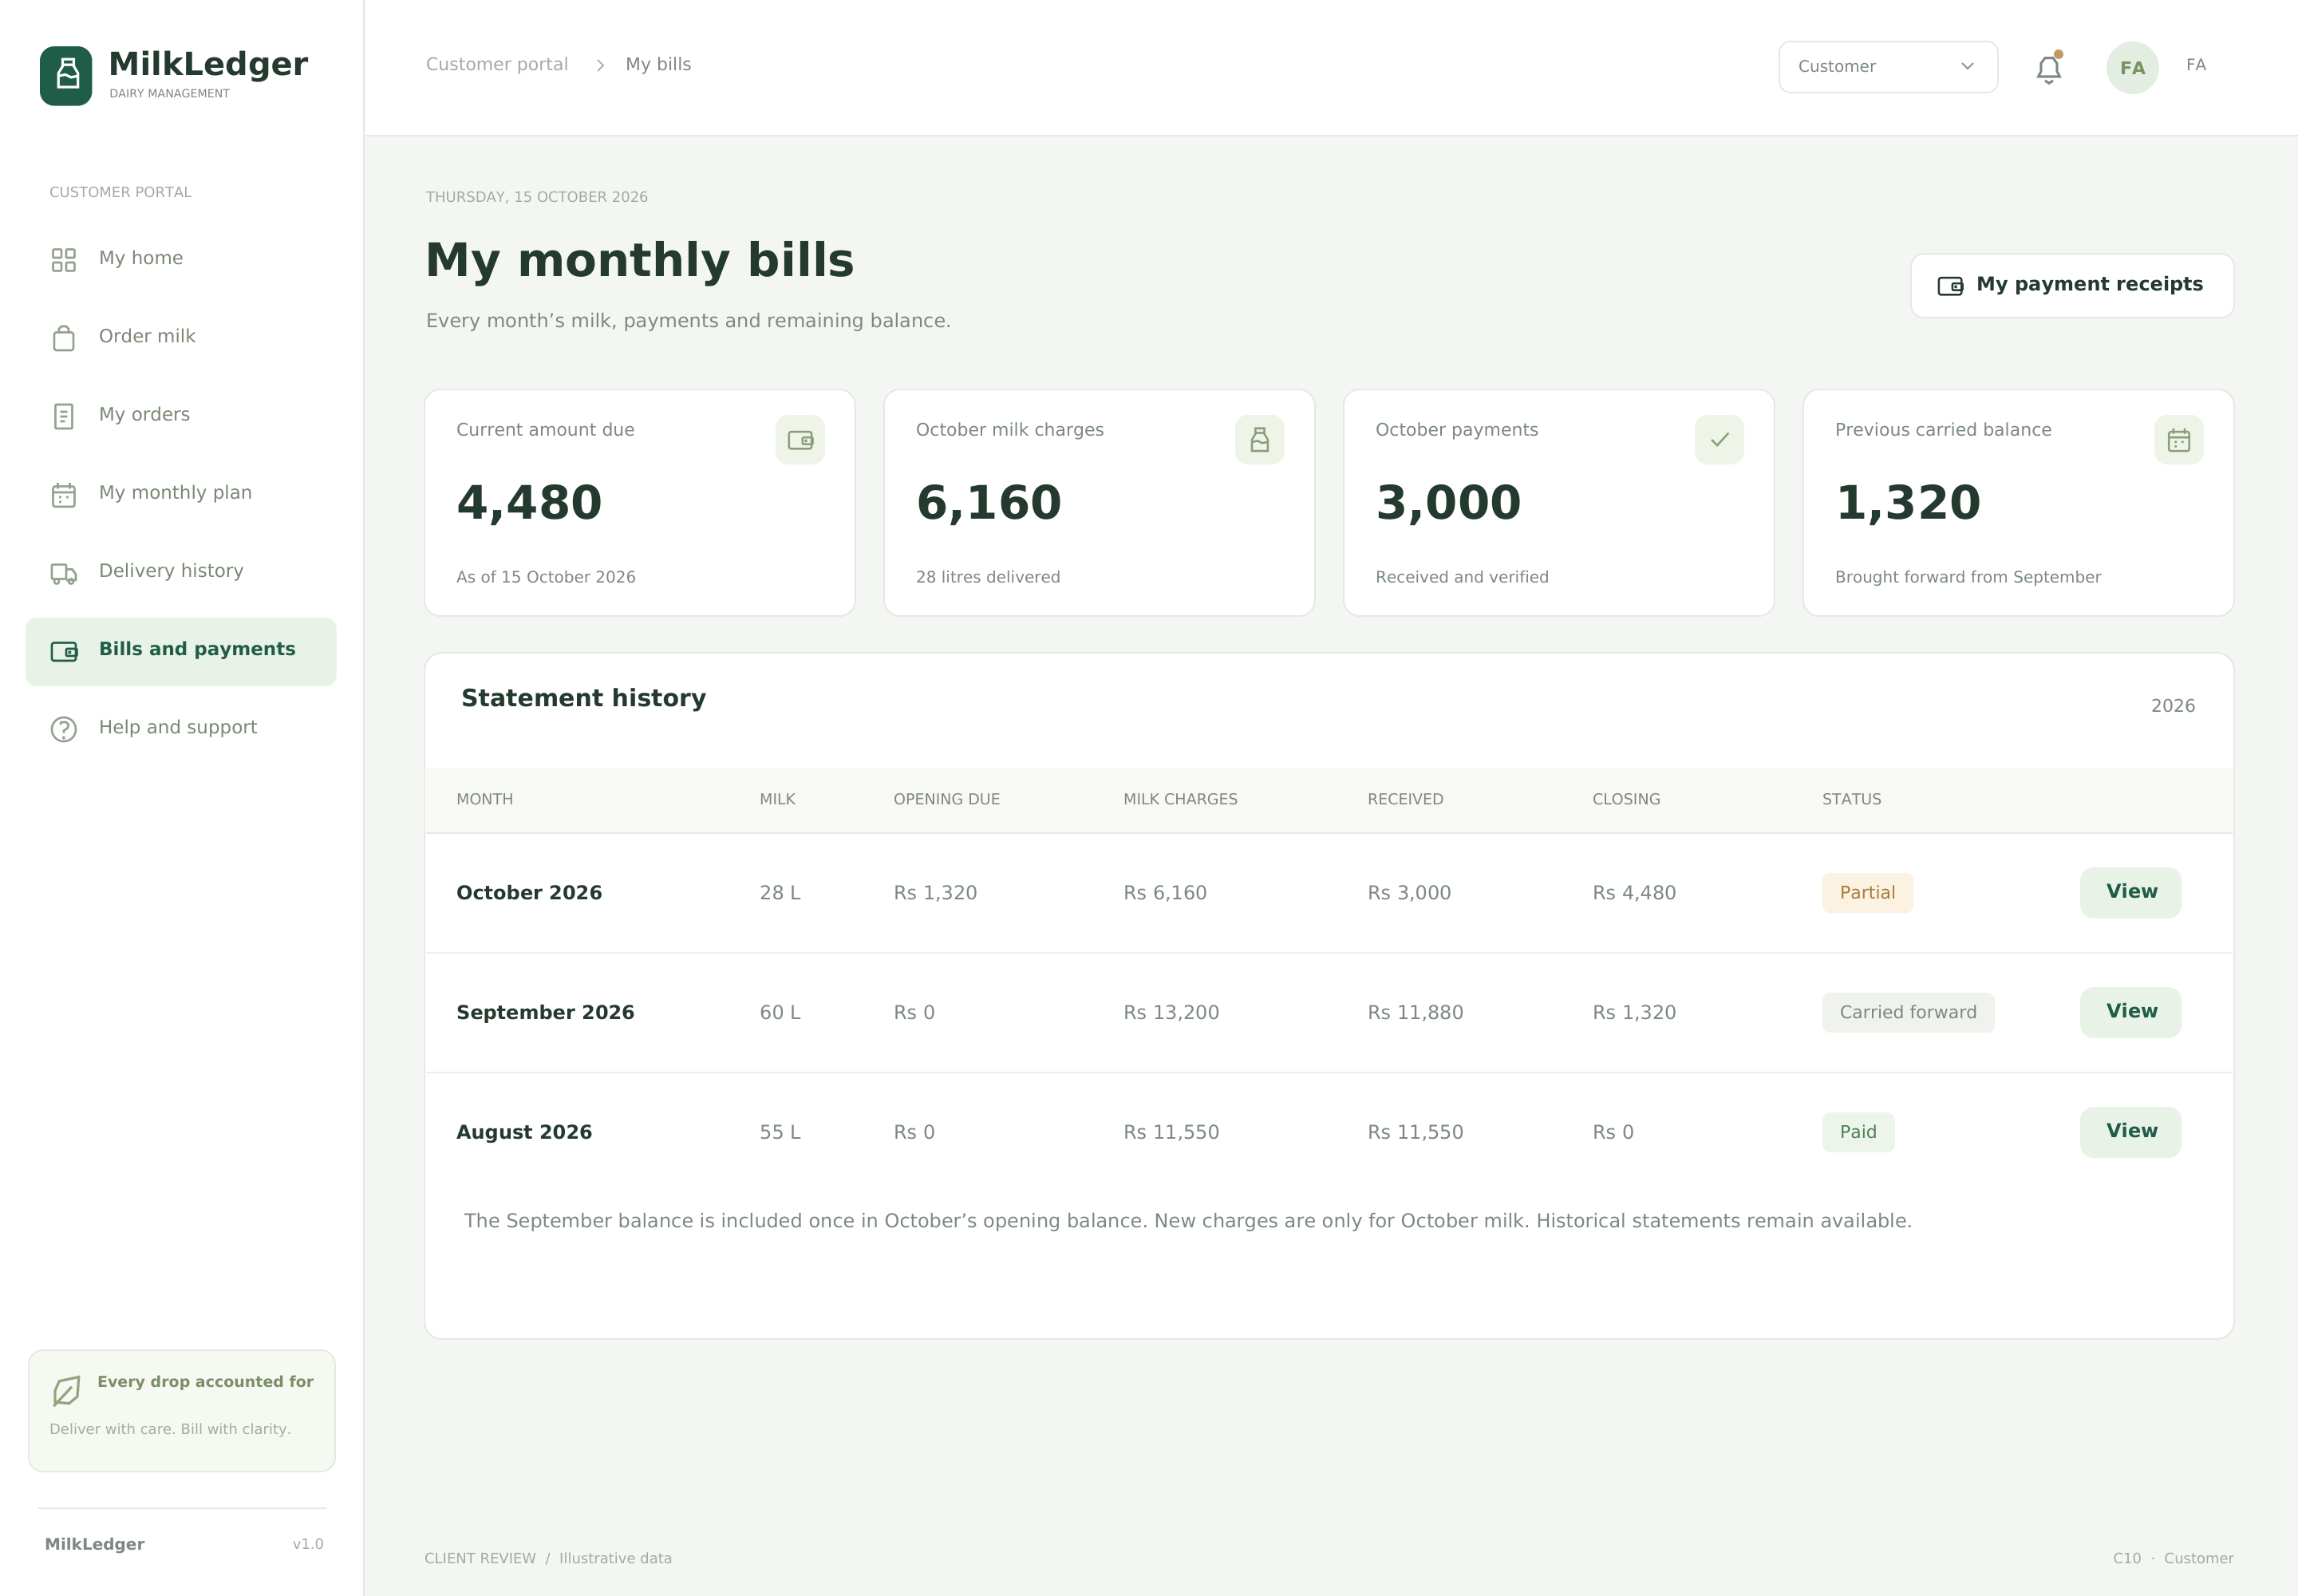Click the FA username text beside avatar
This screenshot has height=1596, width=2298.
click(x=2196, y=65)
